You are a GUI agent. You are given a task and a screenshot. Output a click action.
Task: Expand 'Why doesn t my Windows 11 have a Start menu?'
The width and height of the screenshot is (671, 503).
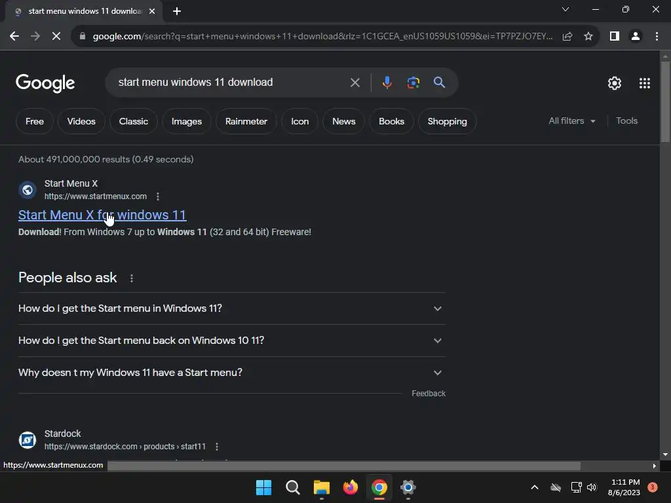click(232, 373)
